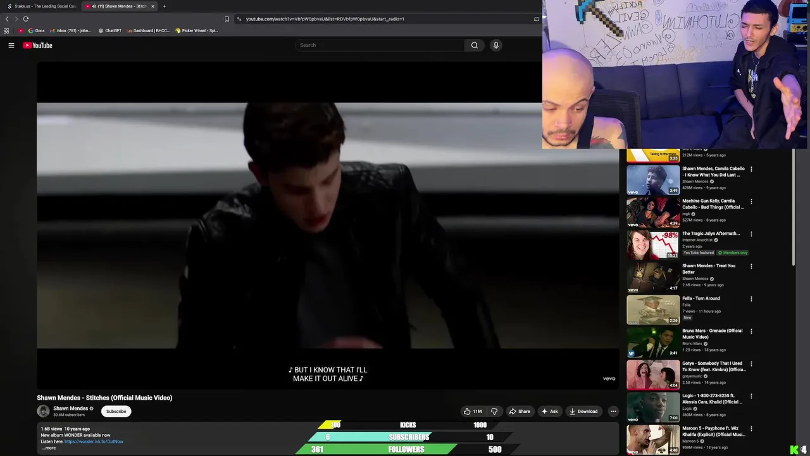The width and height of the screenshot is (810, 456).
Task: Click the 'Fella - Turn Around' title
Action: [x=701, y=298]
